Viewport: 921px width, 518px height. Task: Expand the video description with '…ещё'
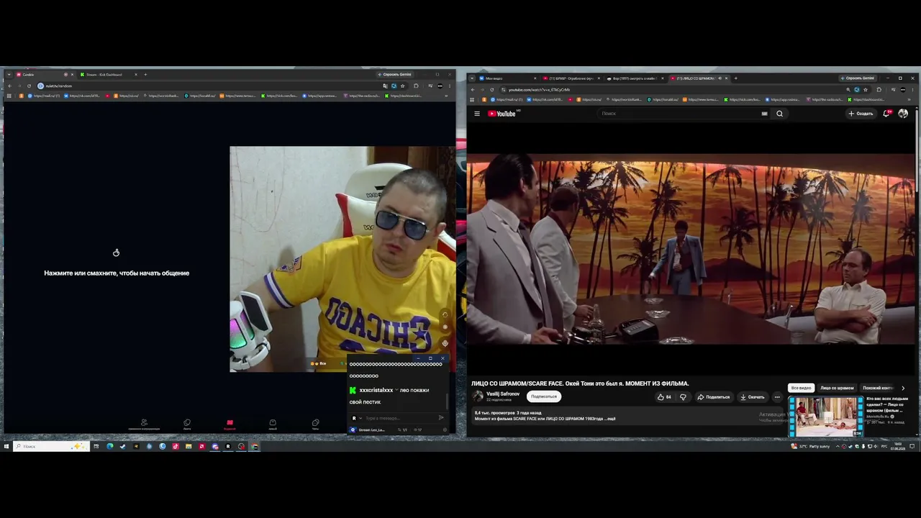(x=611, y=419)
